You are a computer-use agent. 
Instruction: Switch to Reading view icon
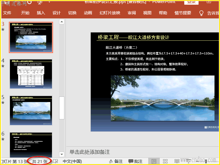click(x=177, y=161)
